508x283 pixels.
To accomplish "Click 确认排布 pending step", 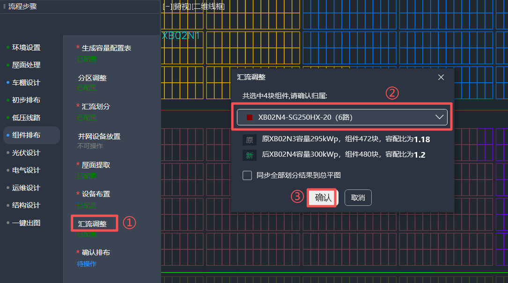I will pyautogui.click(x=96, y=252).
